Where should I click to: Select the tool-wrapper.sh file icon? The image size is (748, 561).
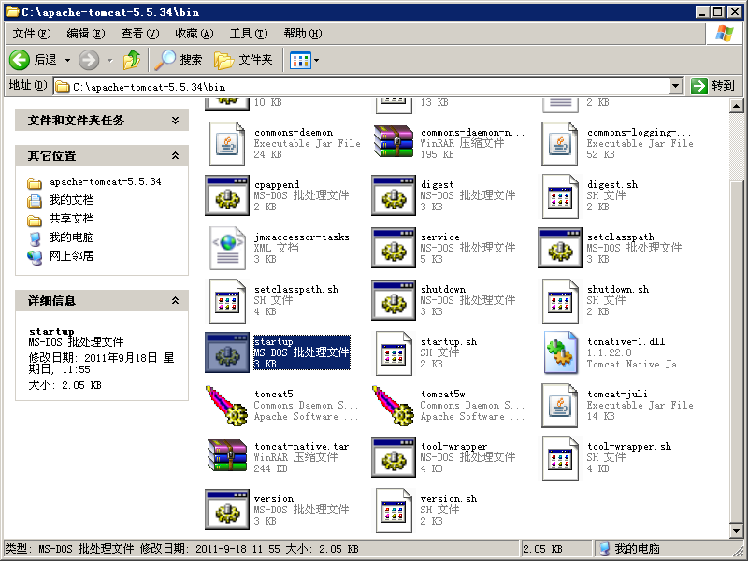click(x=560, y=458)
